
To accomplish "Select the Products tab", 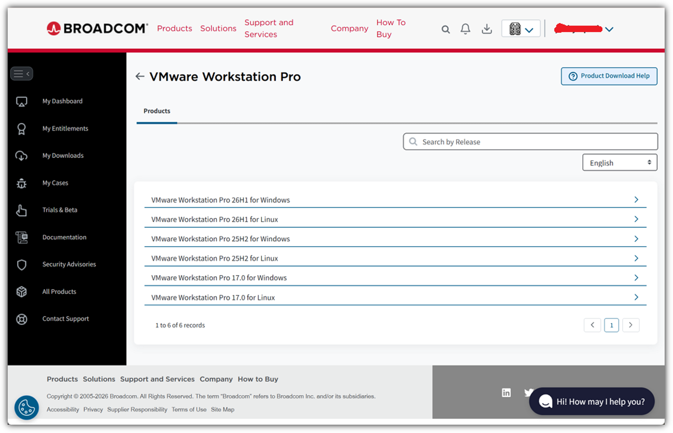I will click(157, 112).
